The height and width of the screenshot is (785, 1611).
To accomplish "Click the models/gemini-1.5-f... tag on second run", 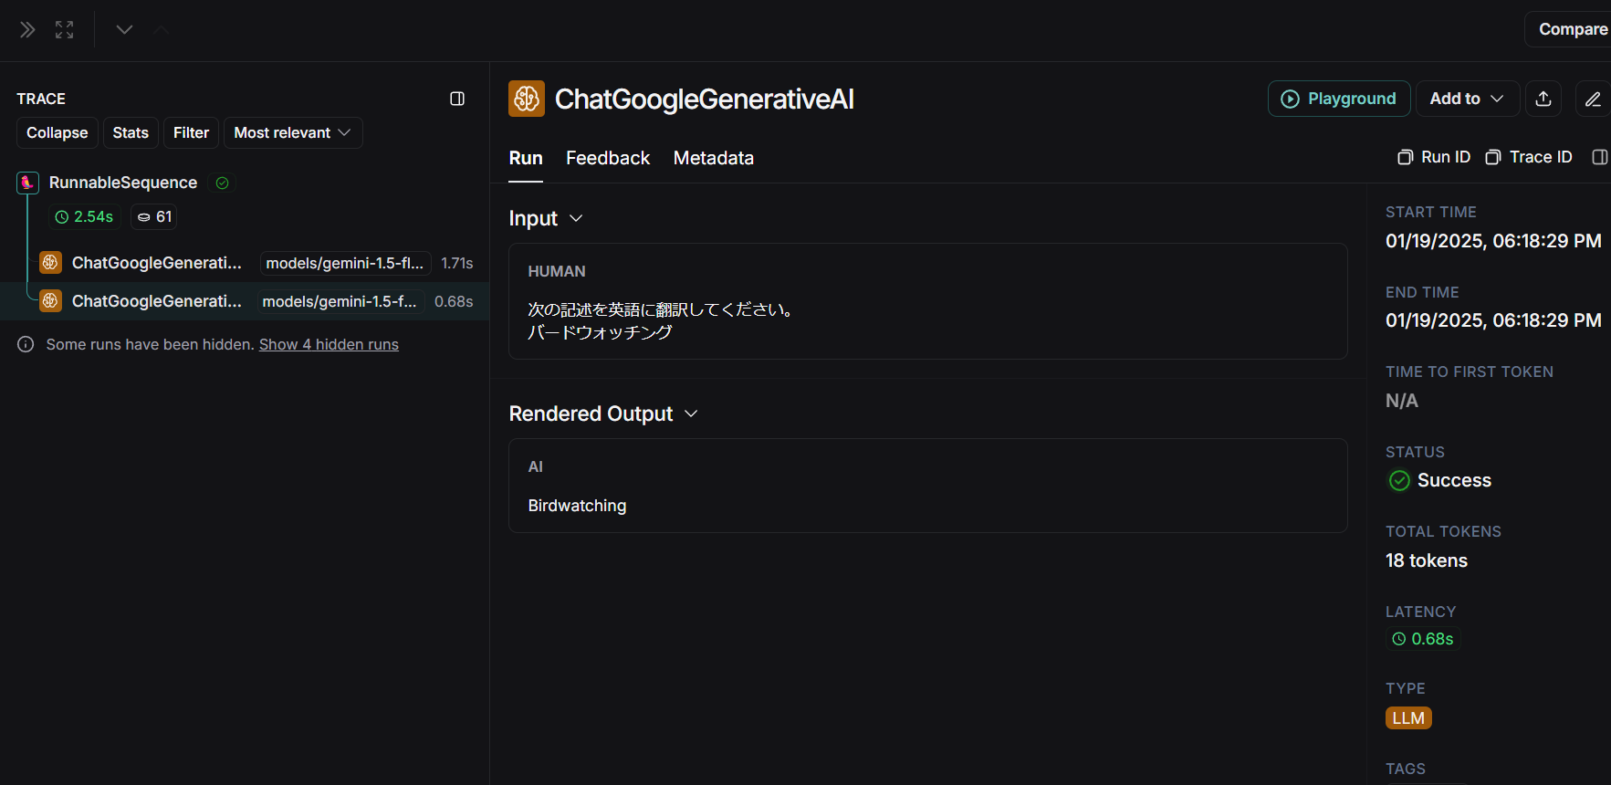I will coord(340,301).
